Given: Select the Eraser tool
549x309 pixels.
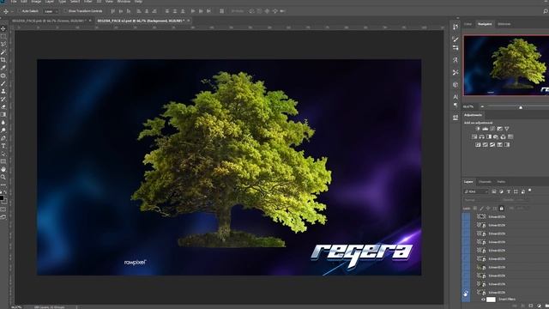Looking at the screenshot, I should [x=3, y=106].
